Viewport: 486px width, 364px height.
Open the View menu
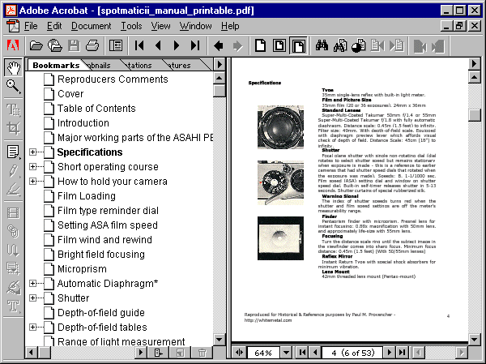point(160,26)
